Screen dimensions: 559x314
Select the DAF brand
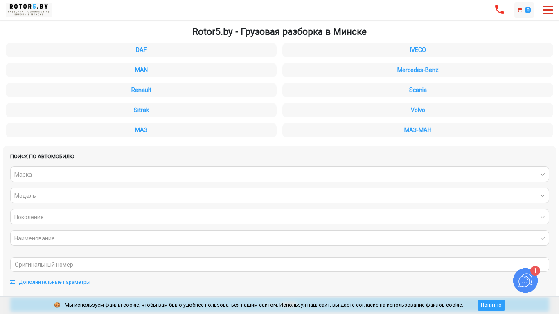pos(141,50)
